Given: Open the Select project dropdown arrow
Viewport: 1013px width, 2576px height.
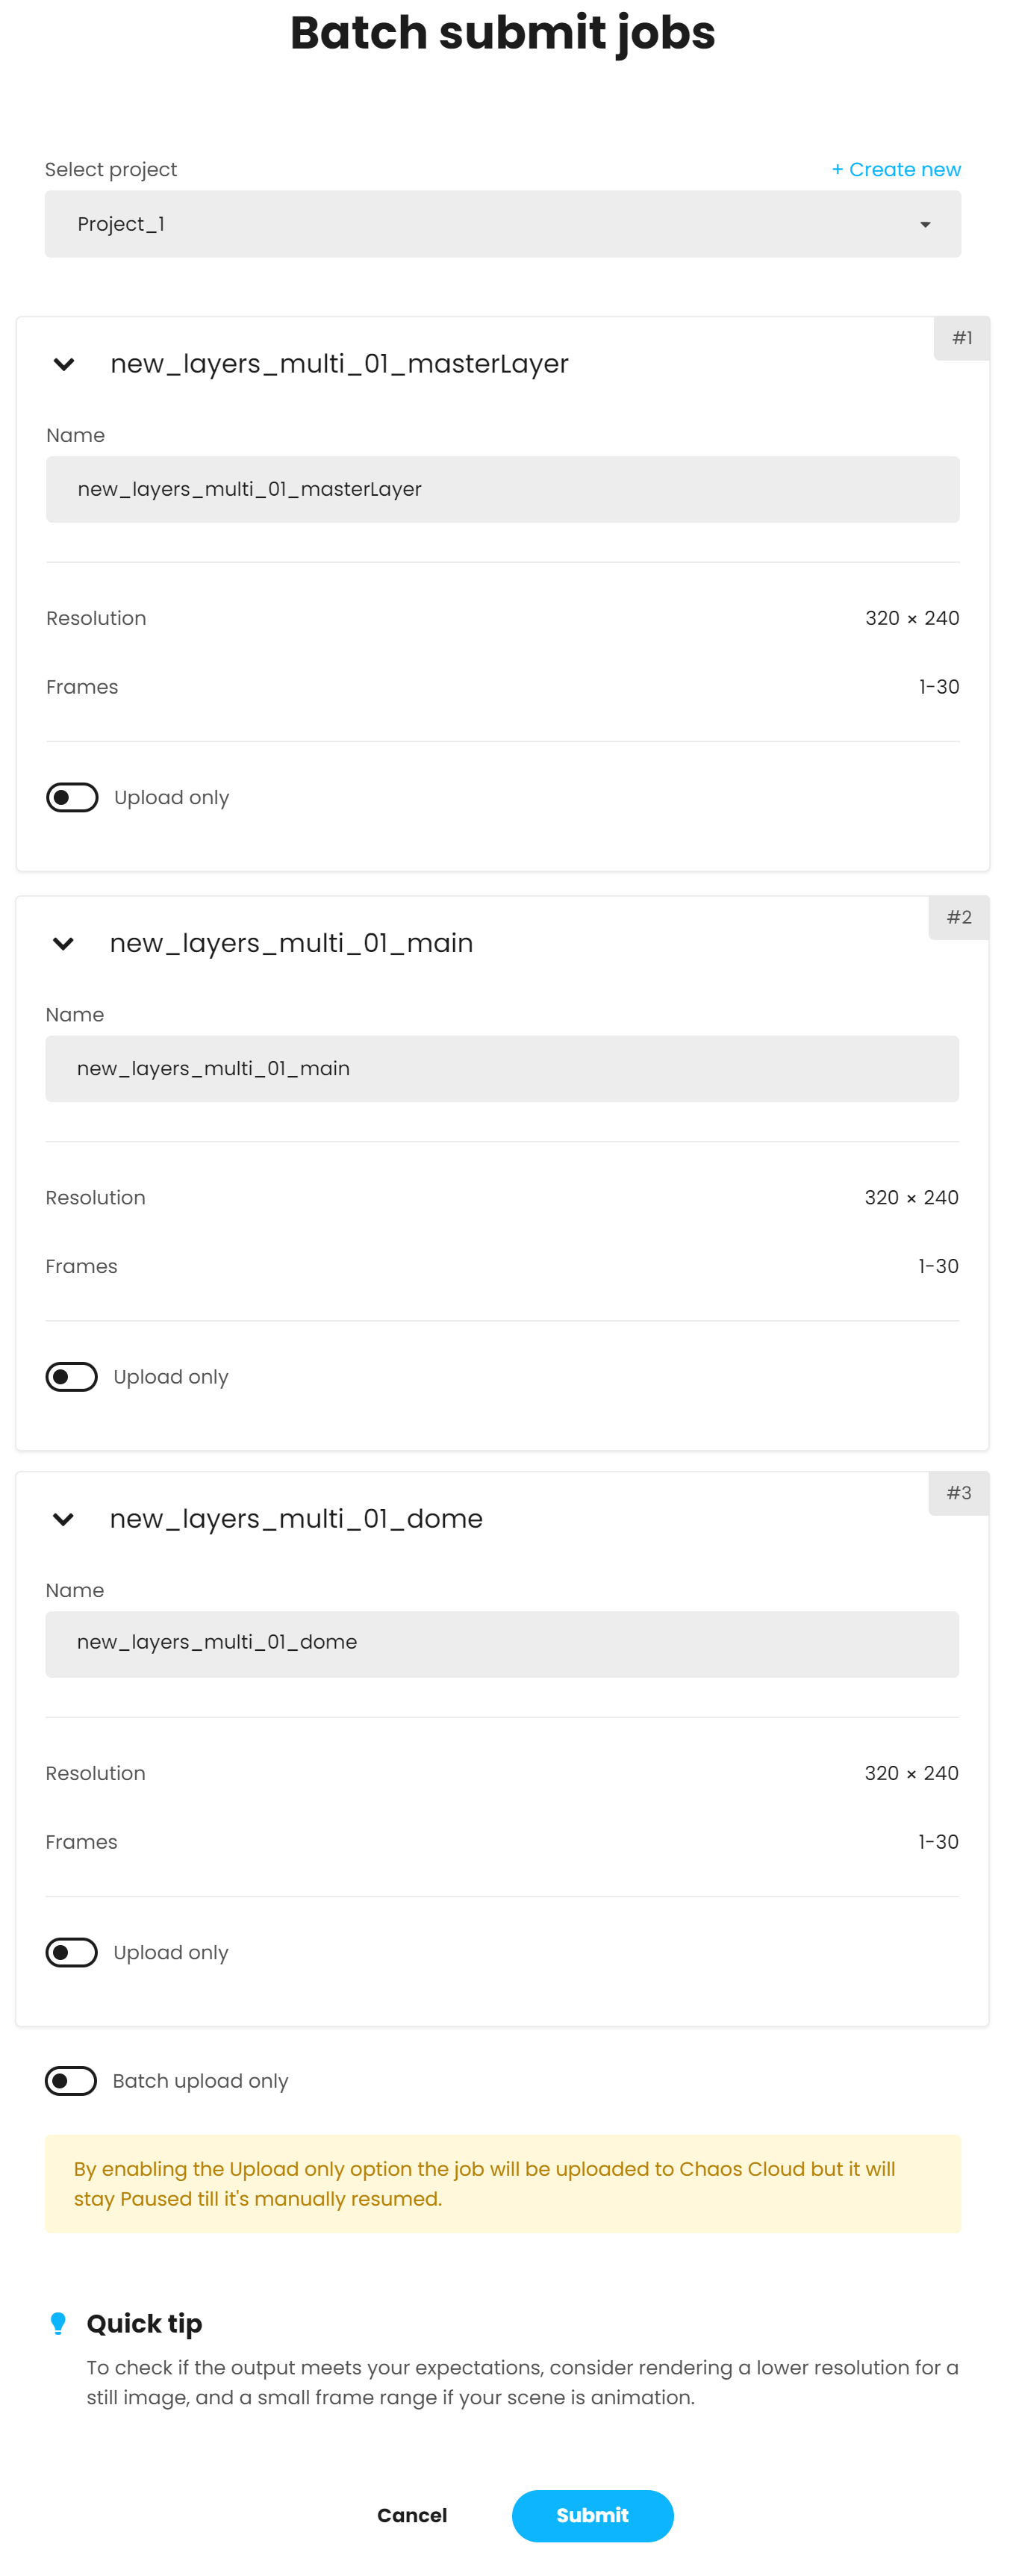Looking at the screenshot, I should tap(925, 225).
